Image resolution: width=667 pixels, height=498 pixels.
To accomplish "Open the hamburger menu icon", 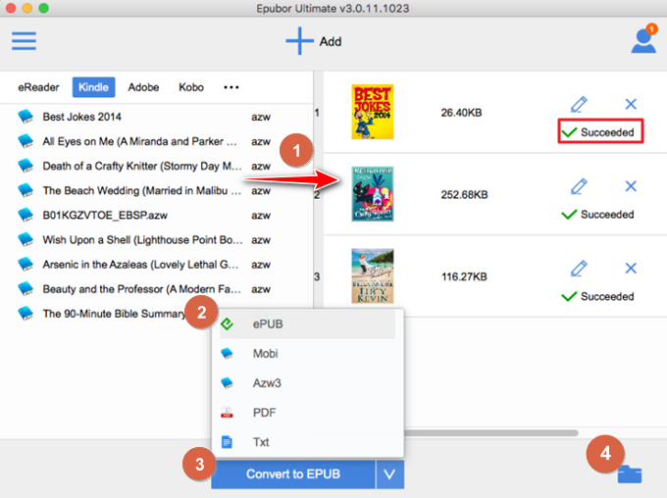I will coord(24,41).
